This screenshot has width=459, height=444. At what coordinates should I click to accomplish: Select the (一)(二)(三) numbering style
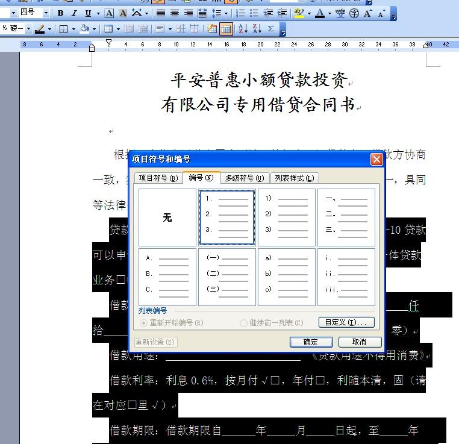point(227,277)
